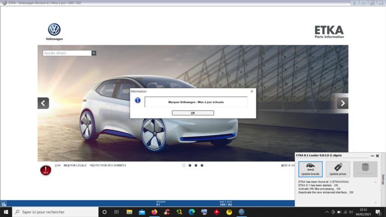Click the volume speaker icon in tray

(x=351, y=212)
